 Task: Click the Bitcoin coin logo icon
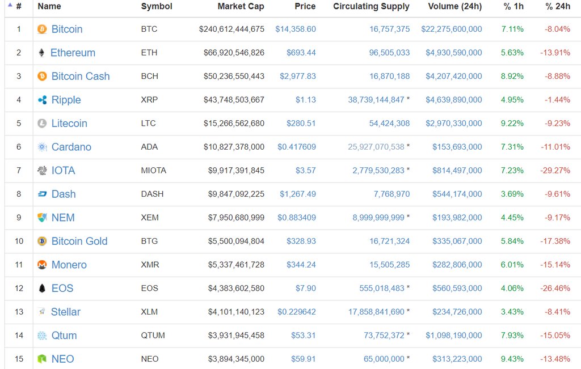click(42, 29)
